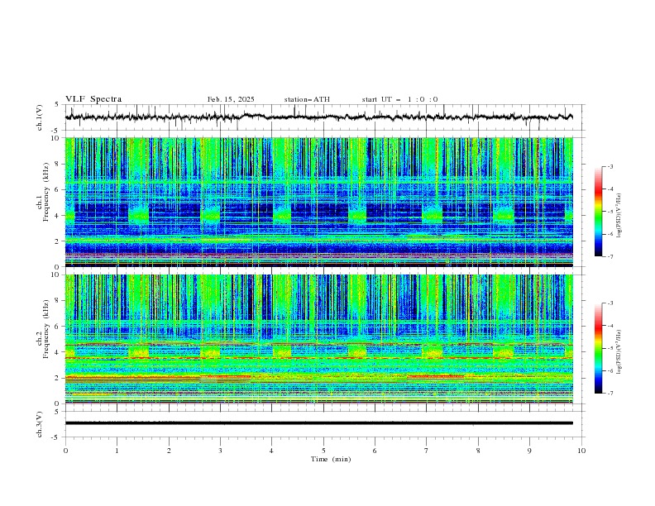The height and width of the screenshot is (506, 655).
Task: Click time axis tick label "7"
Action: (427, 451)
